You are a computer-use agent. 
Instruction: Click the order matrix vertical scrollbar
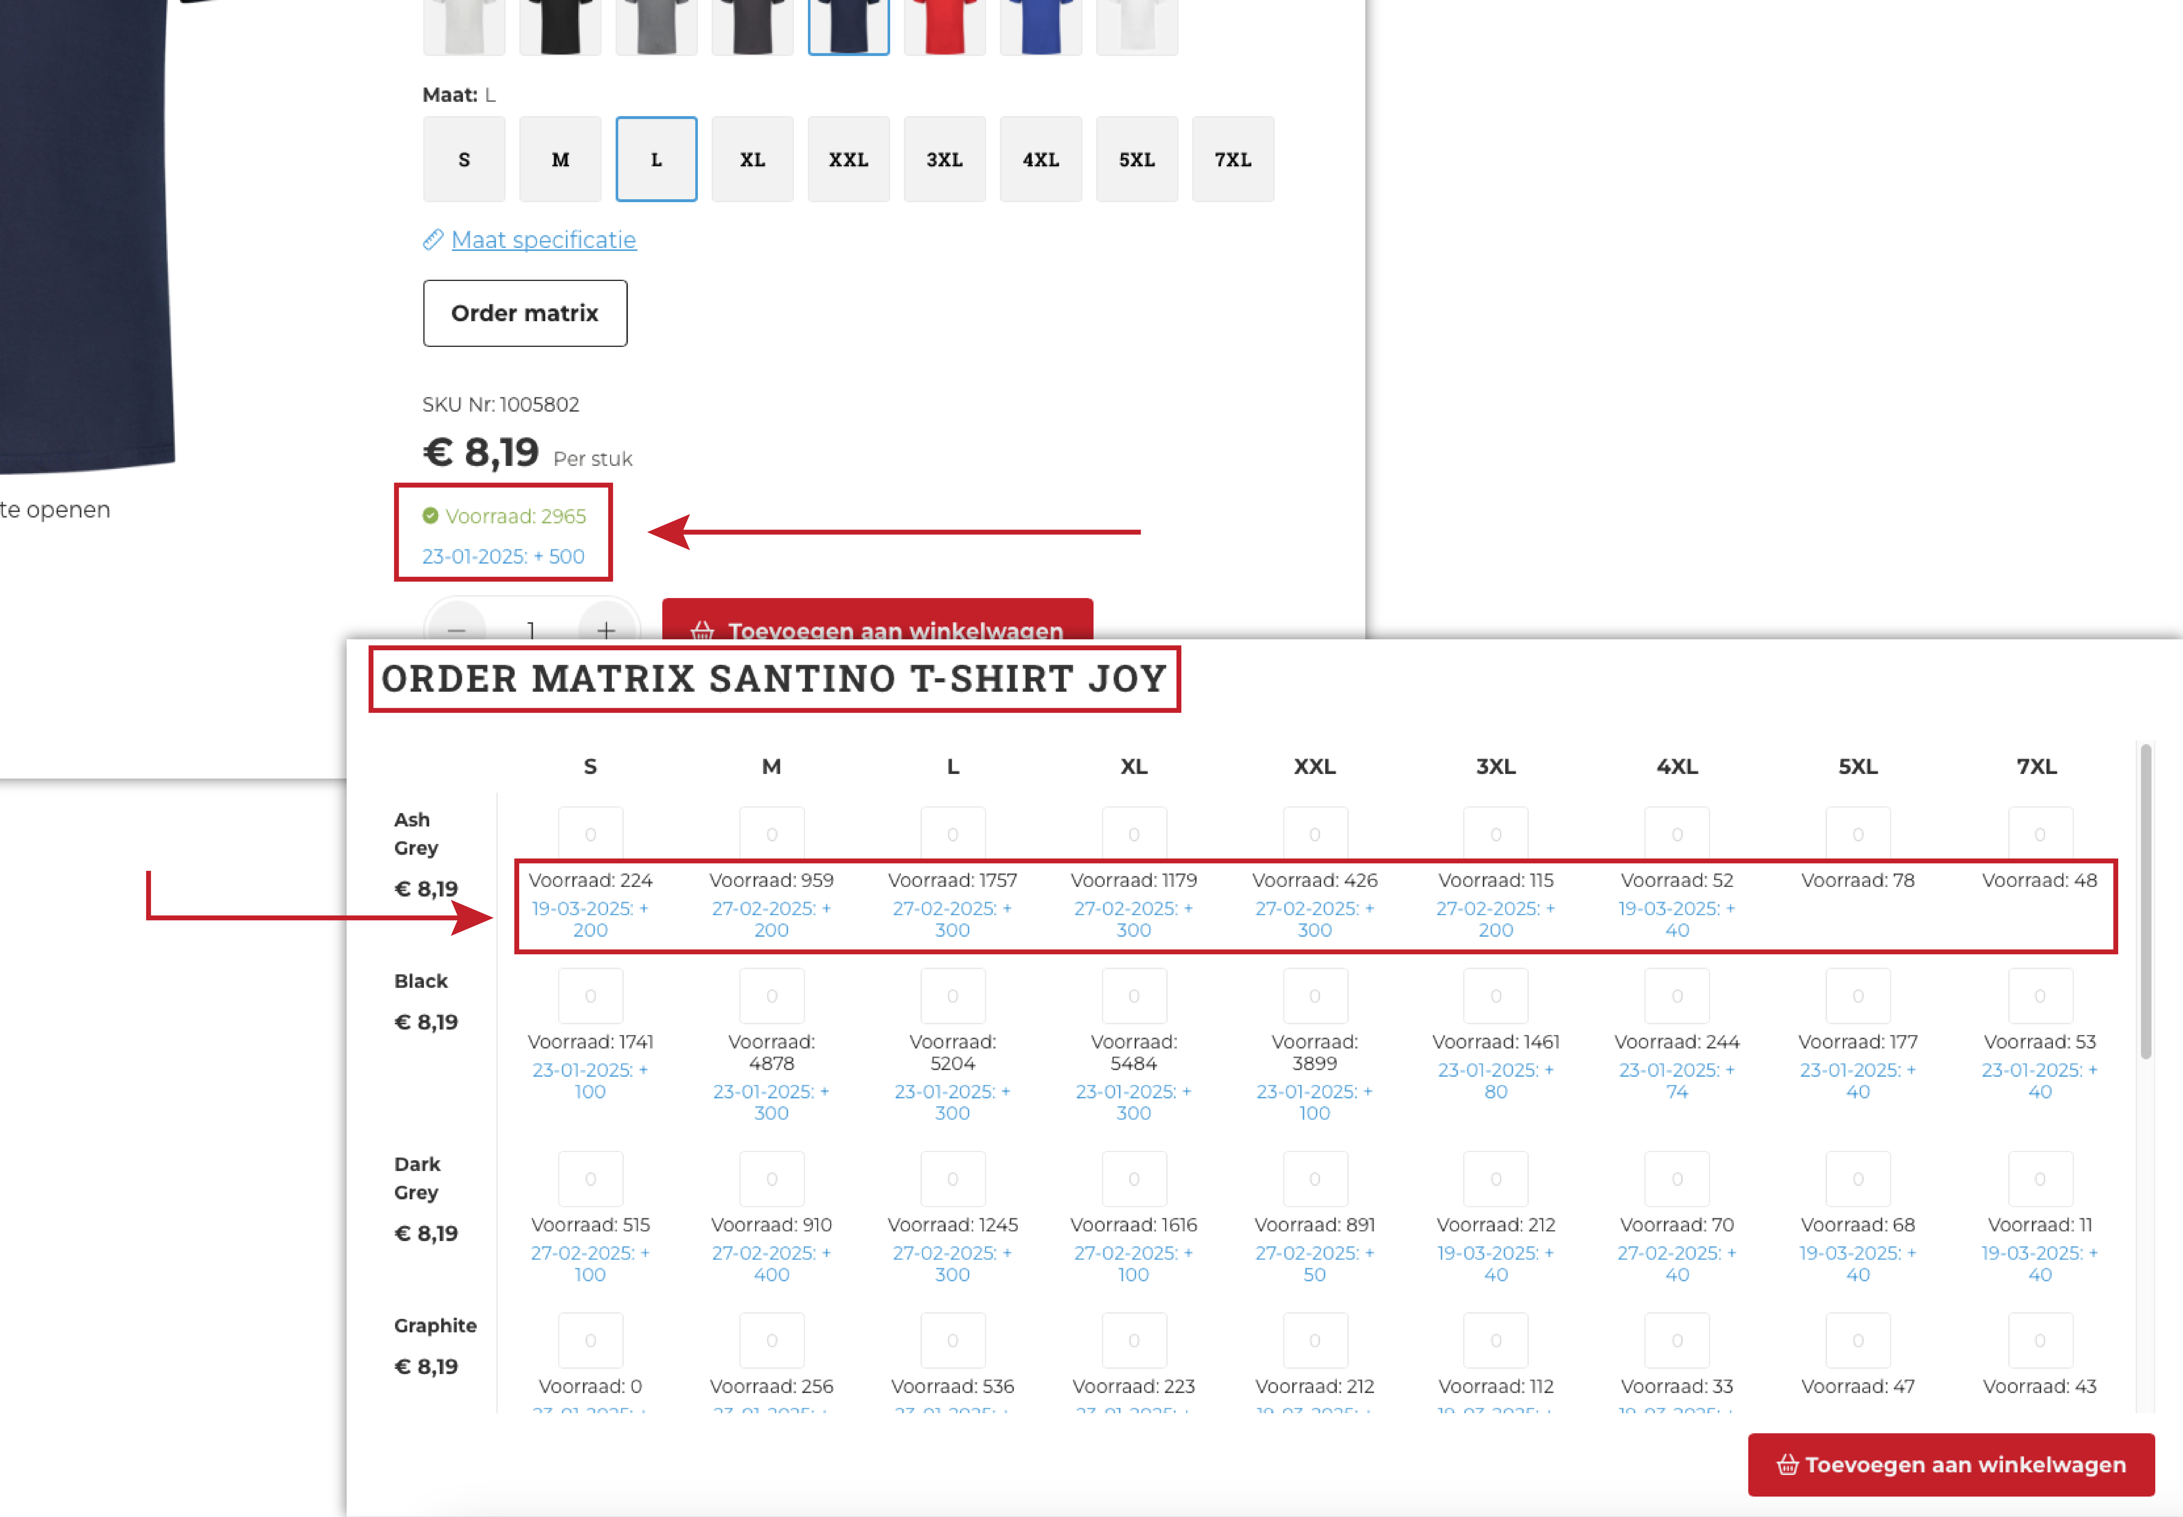(x=2146, y=901)
